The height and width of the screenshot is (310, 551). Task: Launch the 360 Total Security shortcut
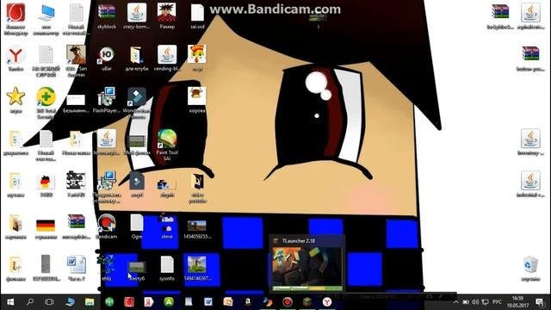[46, 102]
